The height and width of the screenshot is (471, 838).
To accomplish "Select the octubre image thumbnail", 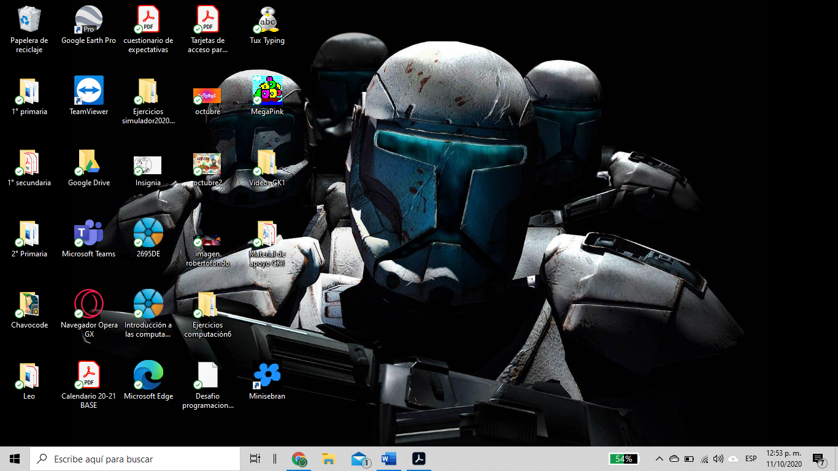I will tap(207, 96).
